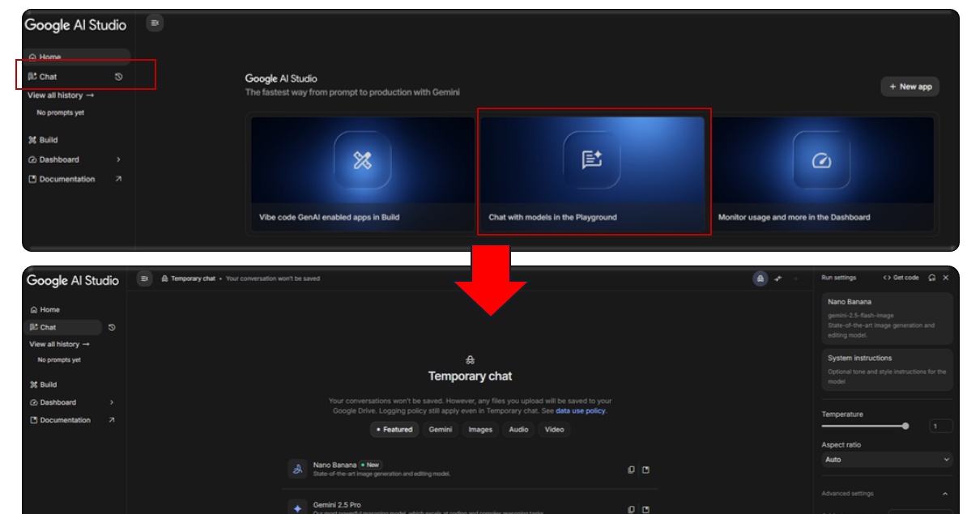Click the plus new chat icon in header

(795, 278)
